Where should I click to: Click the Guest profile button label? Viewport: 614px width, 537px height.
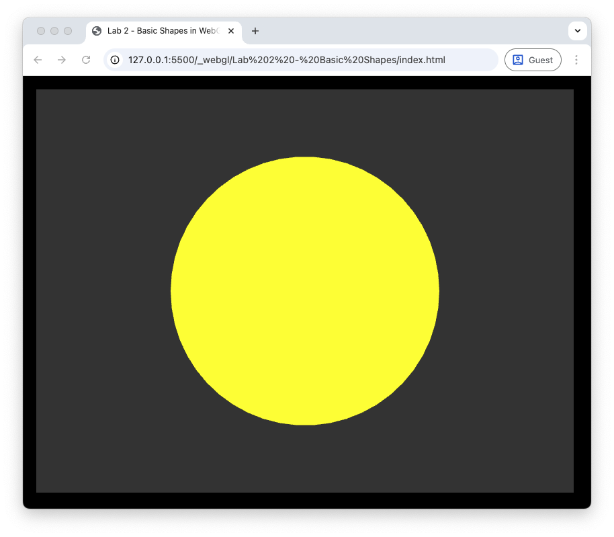pyautogui.click(x=541, y=60)
